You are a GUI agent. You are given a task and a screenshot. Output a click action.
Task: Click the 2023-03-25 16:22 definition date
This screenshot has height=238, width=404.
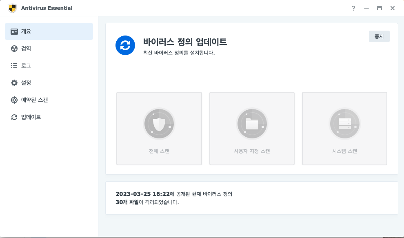tap(143, 194)
